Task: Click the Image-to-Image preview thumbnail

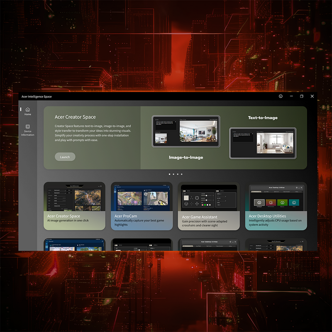Action: tap(186, 131)
